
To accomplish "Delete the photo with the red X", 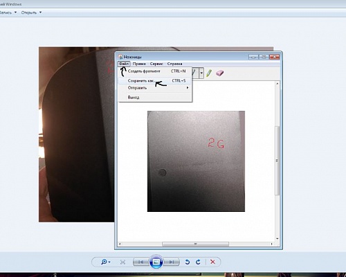I will tap(212, 262).
